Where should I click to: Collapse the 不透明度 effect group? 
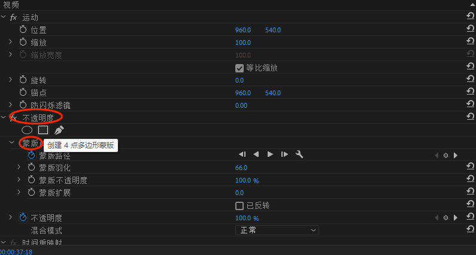point(4,117)
